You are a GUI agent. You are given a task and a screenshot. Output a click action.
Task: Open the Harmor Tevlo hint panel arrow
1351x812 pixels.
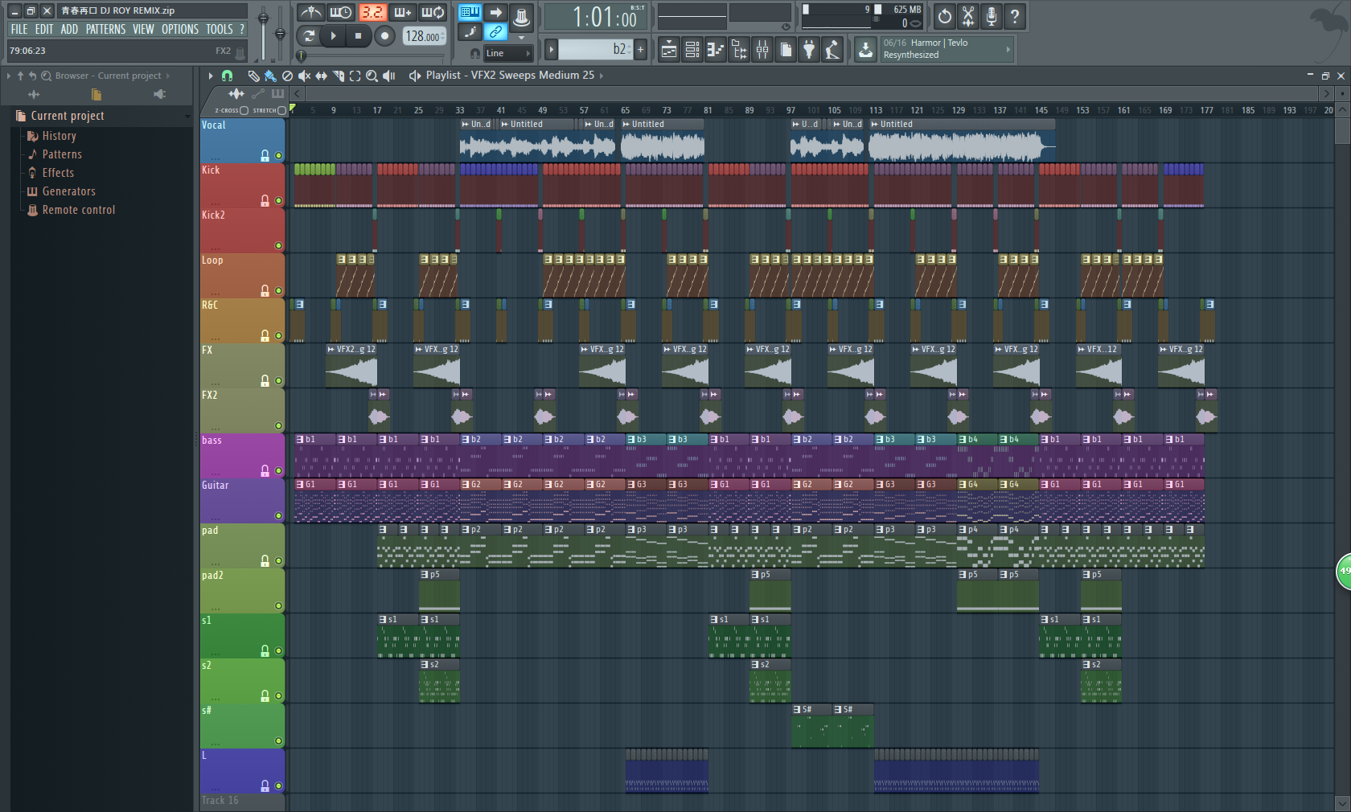pos(1008,49)
